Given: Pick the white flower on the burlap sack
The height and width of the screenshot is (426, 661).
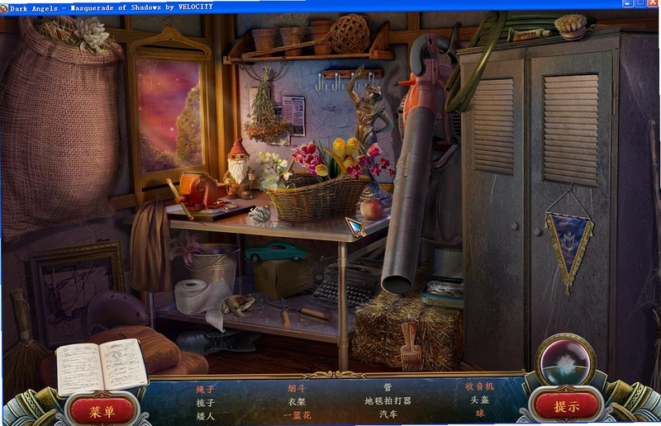Looking at the screenshot, I should point(90,33).
